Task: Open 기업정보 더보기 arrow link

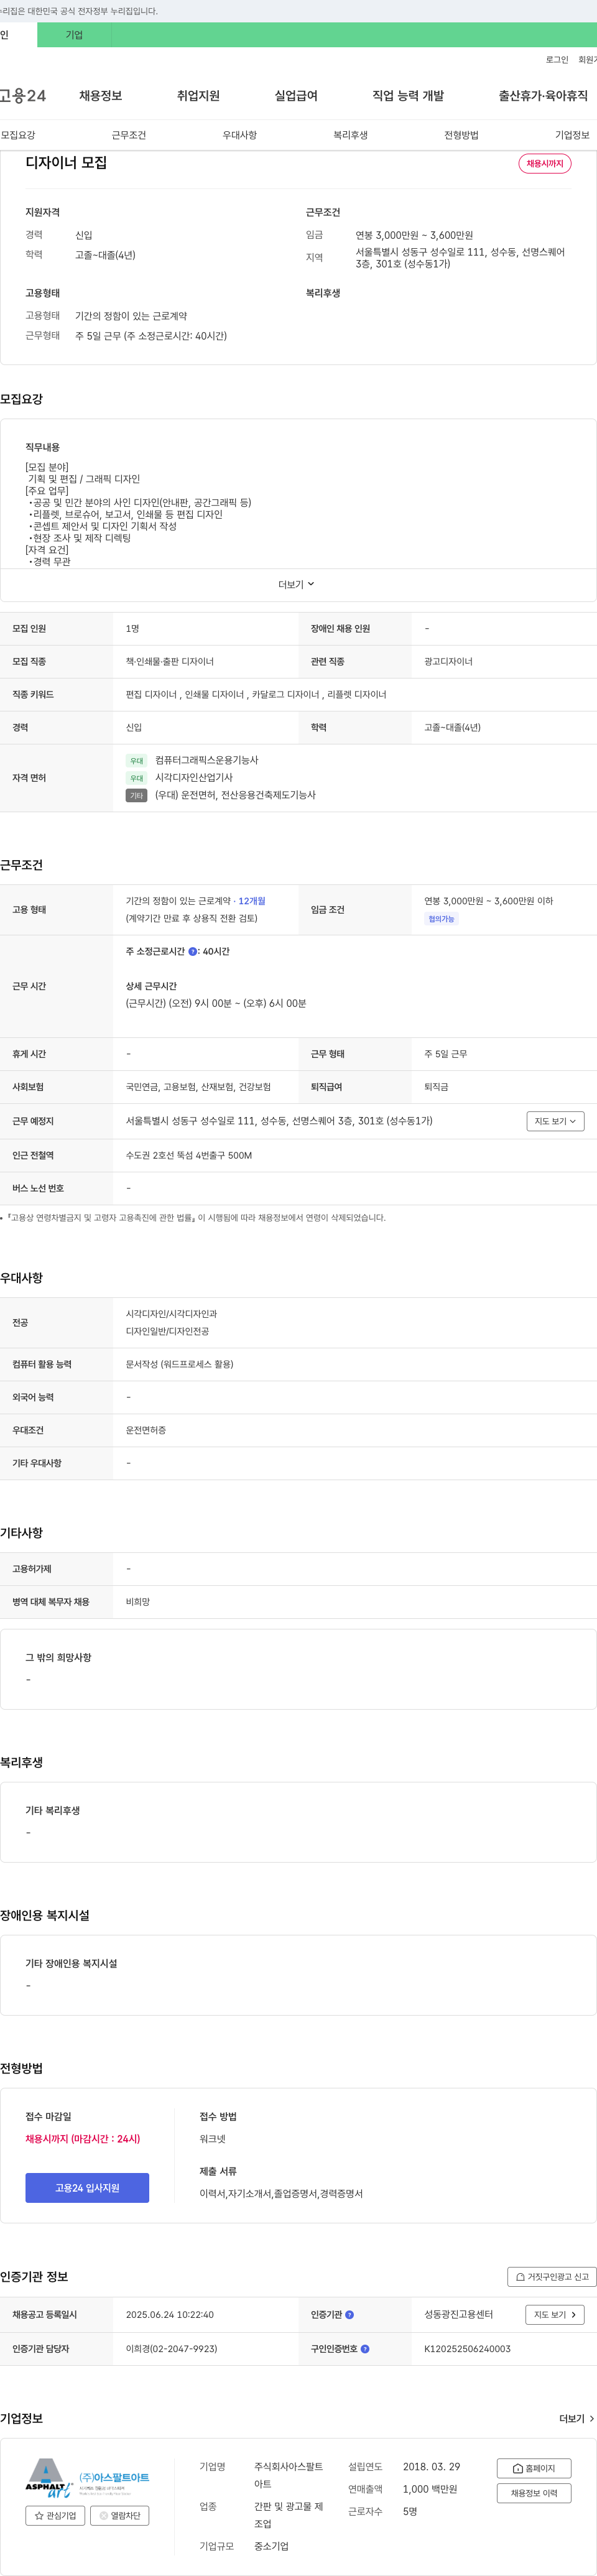Action: (x=577, y=2418)
